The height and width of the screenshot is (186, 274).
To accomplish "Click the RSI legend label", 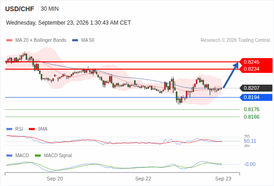I will click(x=19, y=129).
